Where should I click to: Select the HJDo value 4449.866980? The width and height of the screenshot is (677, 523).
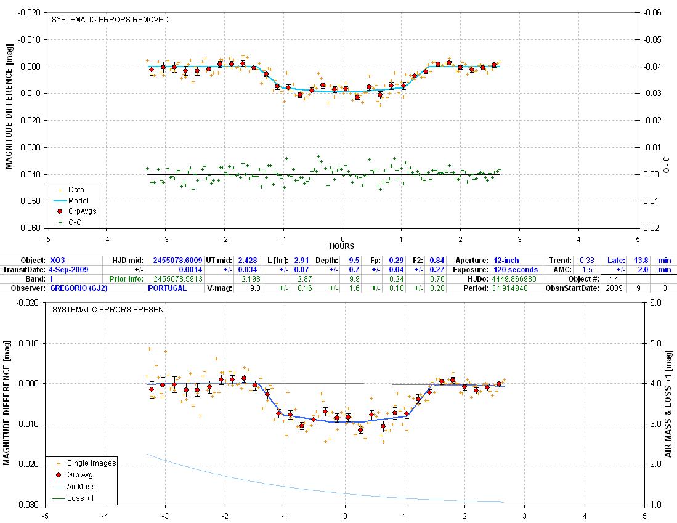514,278
